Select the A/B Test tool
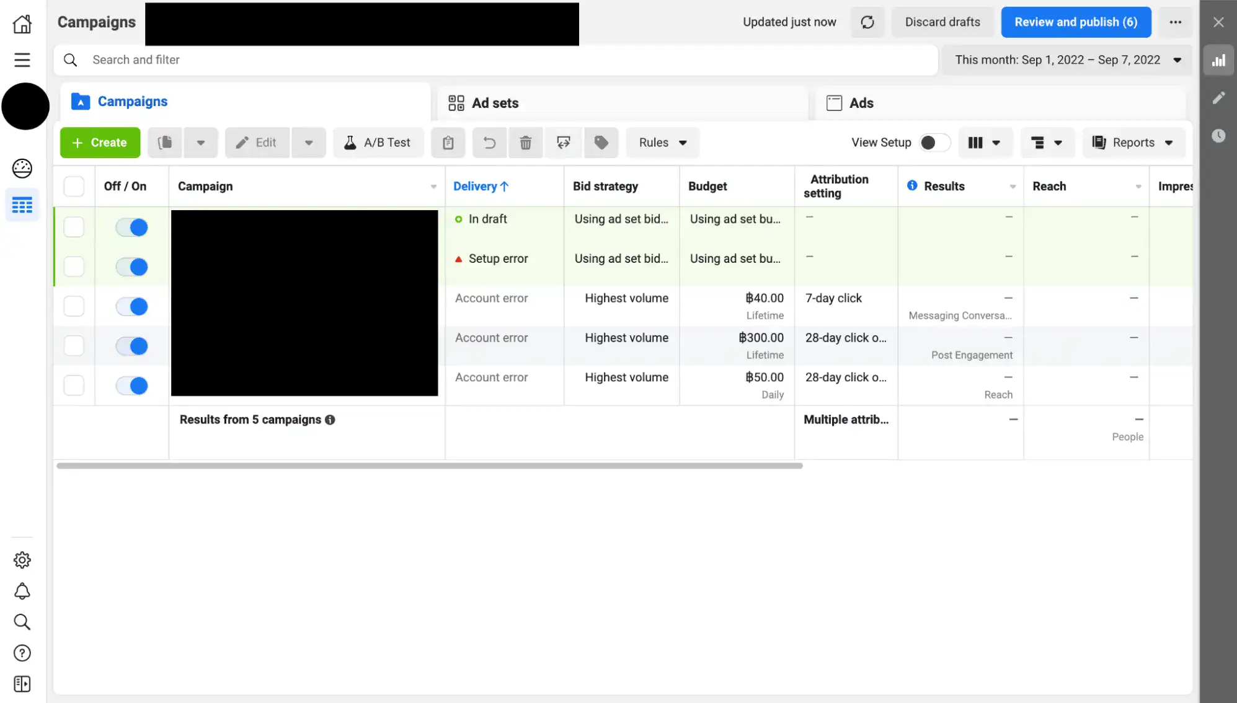 (378, 143)
